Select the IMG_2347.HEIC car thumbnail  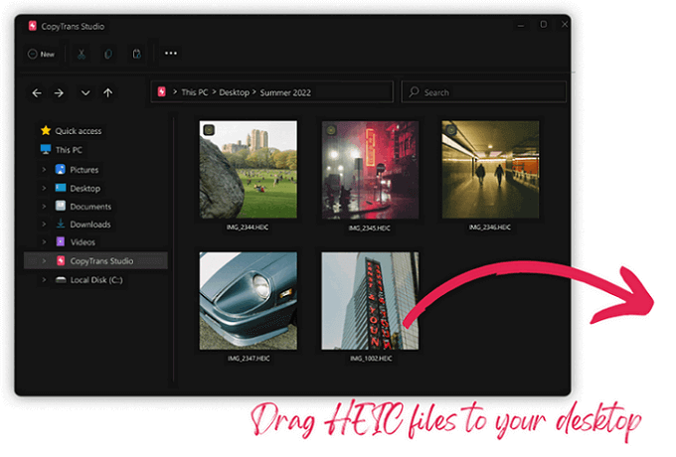pyautogui.click(x=248, y=301)
